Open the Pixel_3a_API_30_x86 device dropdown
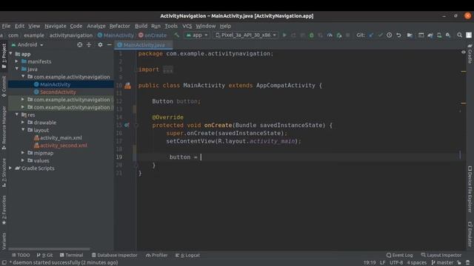 [x=245, y=35]
